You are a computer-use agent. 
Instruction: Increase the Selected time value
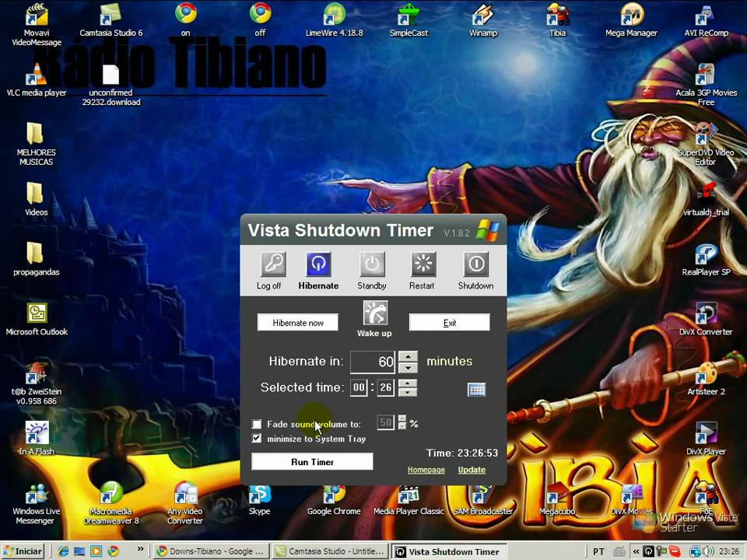(x=408, y=383)
